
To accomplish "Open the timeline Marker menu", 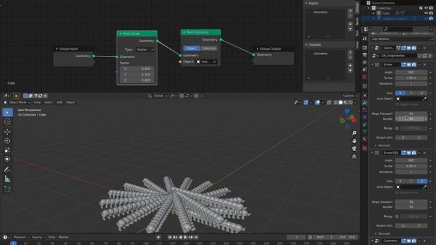I will tap(63, 238).
